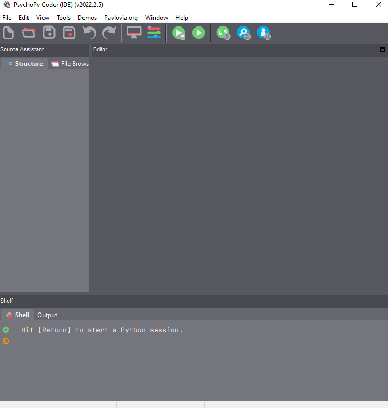Open Pavlovia user login icon

(264, 33)
